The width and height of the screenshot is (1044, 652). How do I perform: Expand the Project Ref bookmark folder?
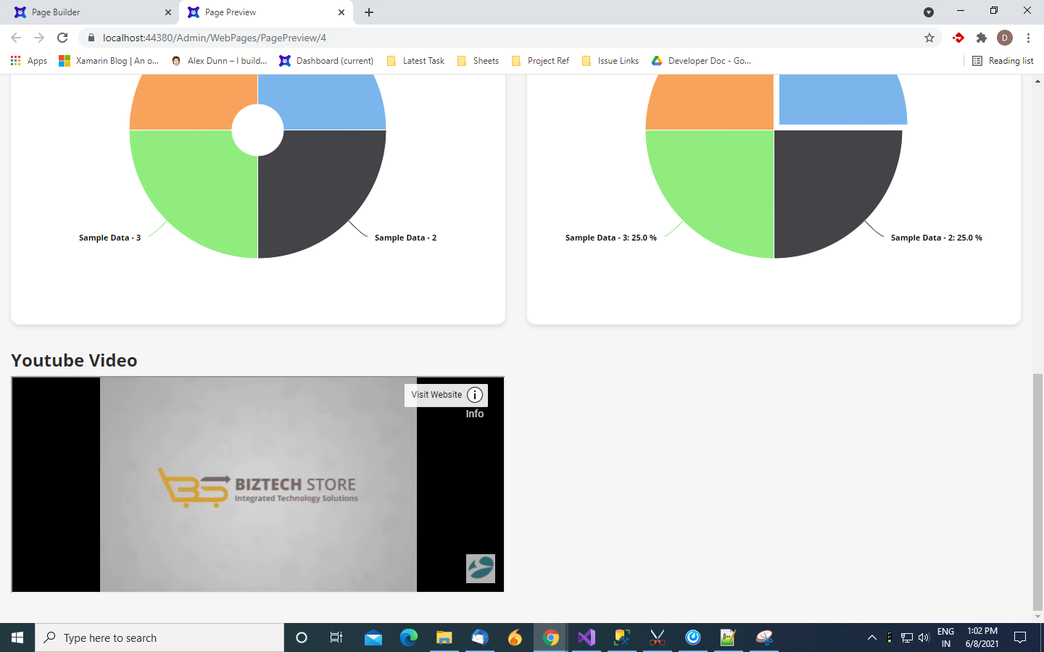point(540,61)
